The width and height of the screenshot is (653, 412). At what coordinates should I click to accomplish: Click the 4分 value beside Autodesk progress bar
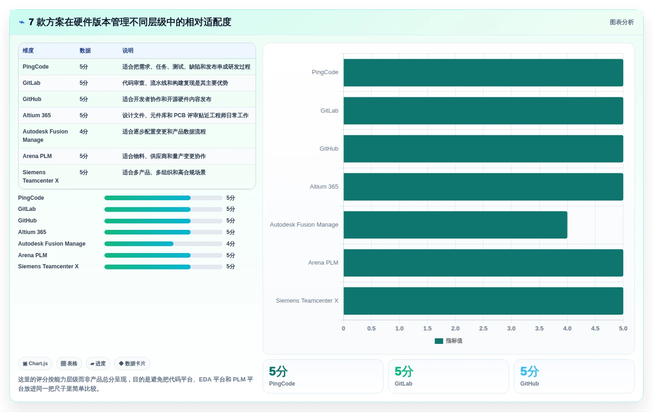tap(230, 244)
